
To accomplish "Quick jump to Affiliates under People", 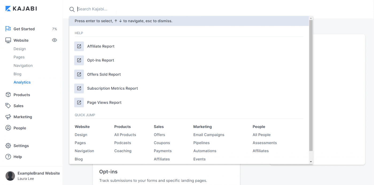I will pos(261,151).
